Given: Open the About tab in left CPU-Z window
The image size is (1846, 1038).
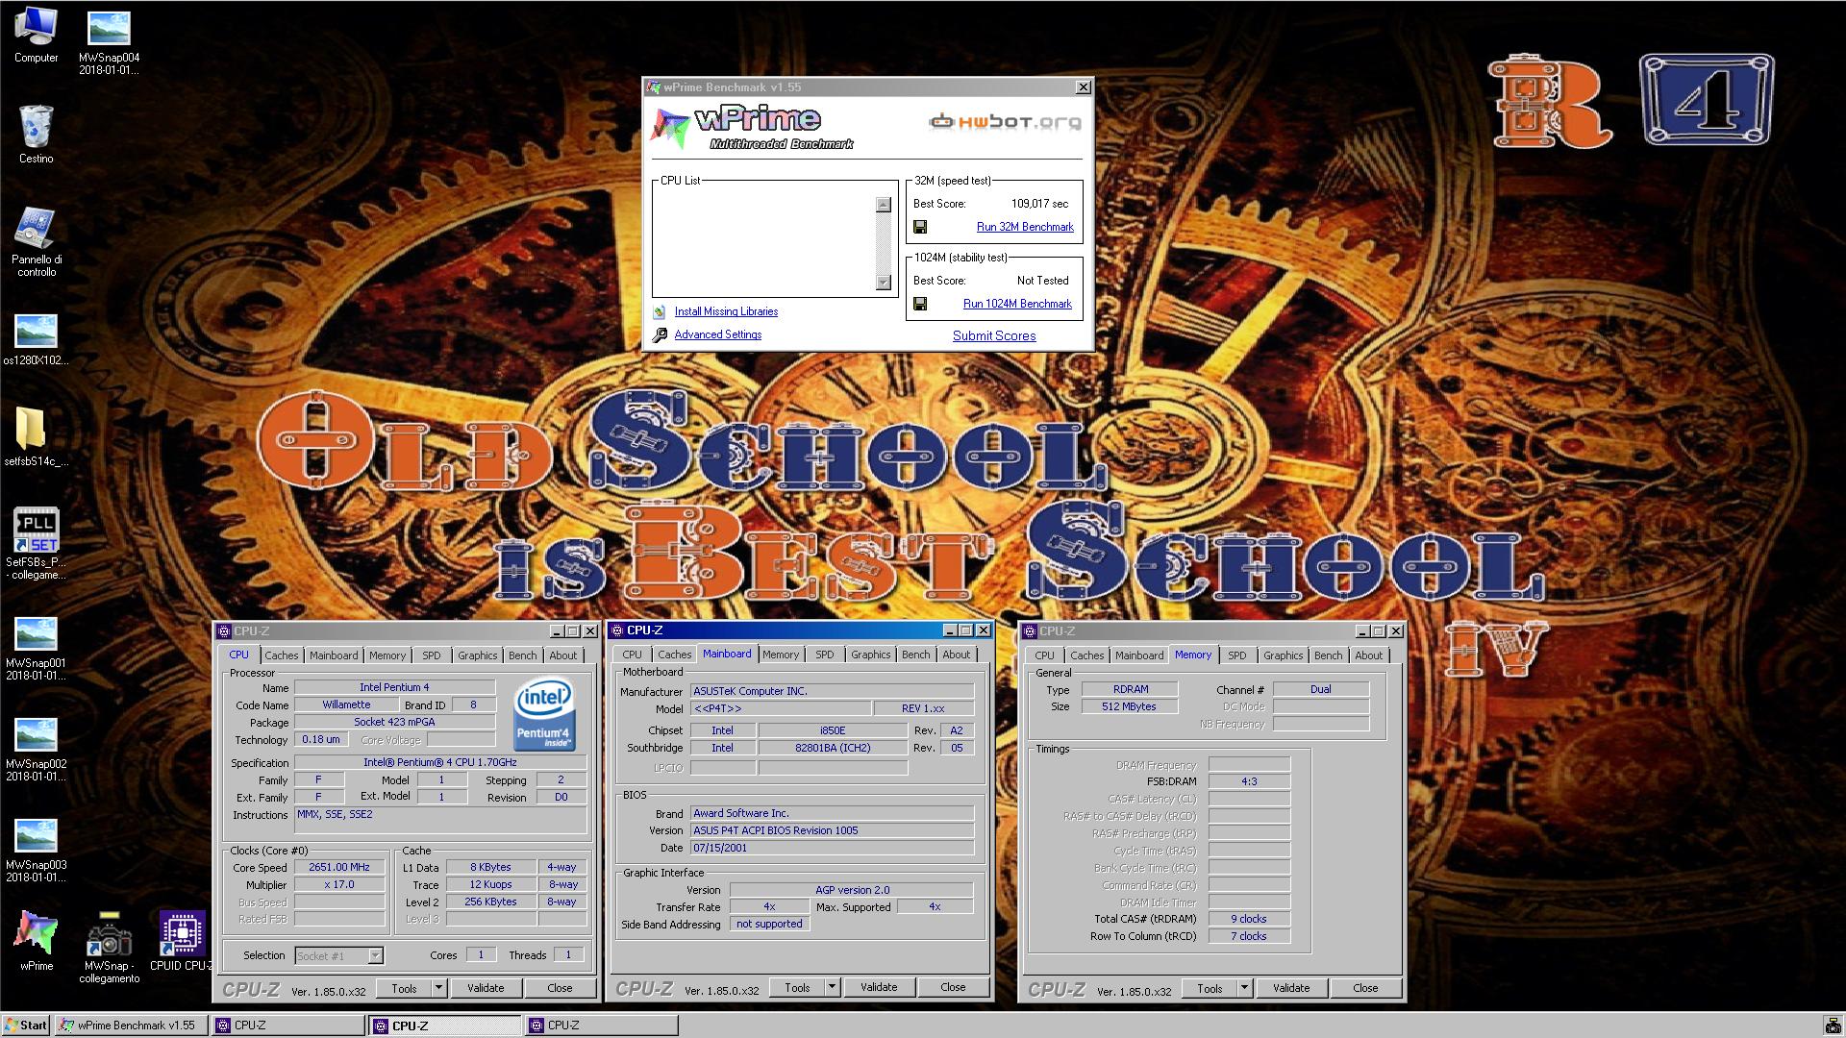Looking at the screenshot, I should tap(563, 655).
